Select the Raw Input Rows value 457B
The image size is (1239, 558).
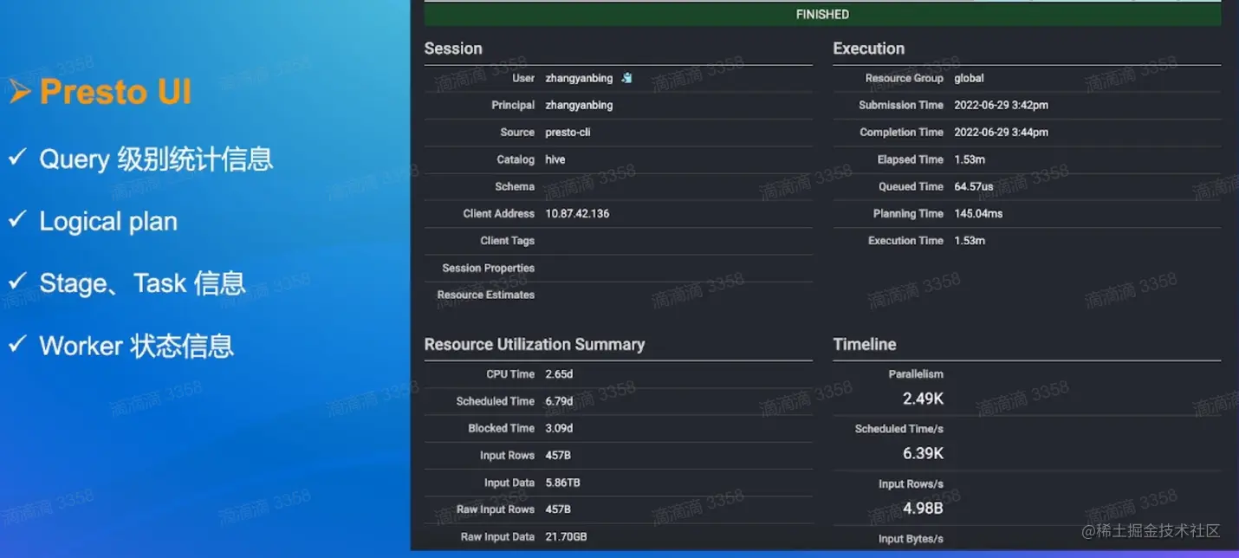click(558, 509)
